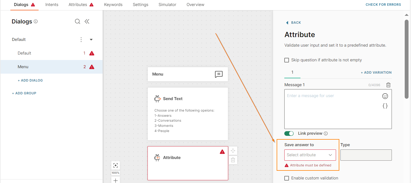Open the Default group three-dot menu
411x183 pixels.
(81, 40)
